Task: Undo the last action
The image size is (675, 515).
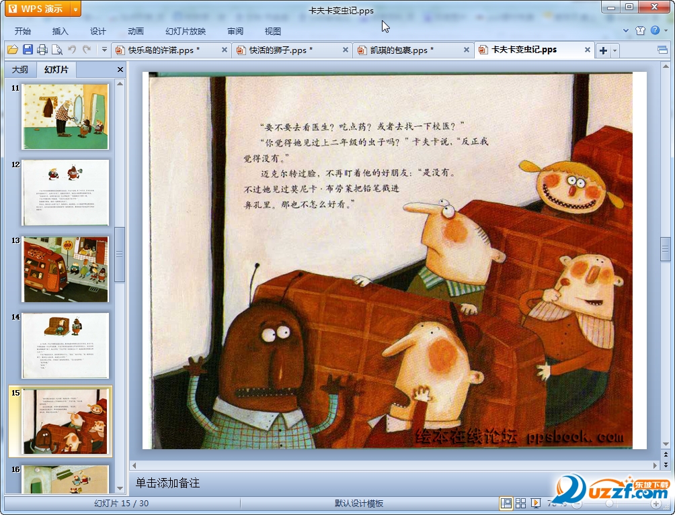Action: (x=72, y=50)
